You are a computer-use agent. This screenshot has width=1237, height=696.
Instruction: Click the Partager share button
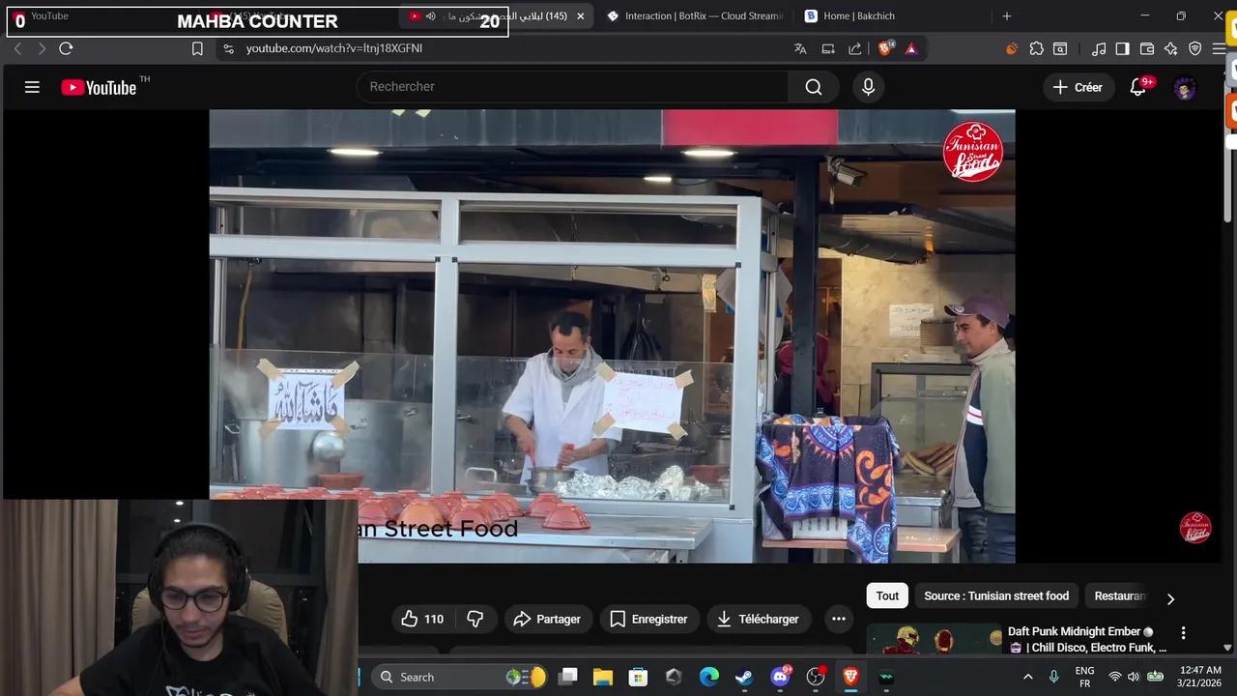pos(547,619)
